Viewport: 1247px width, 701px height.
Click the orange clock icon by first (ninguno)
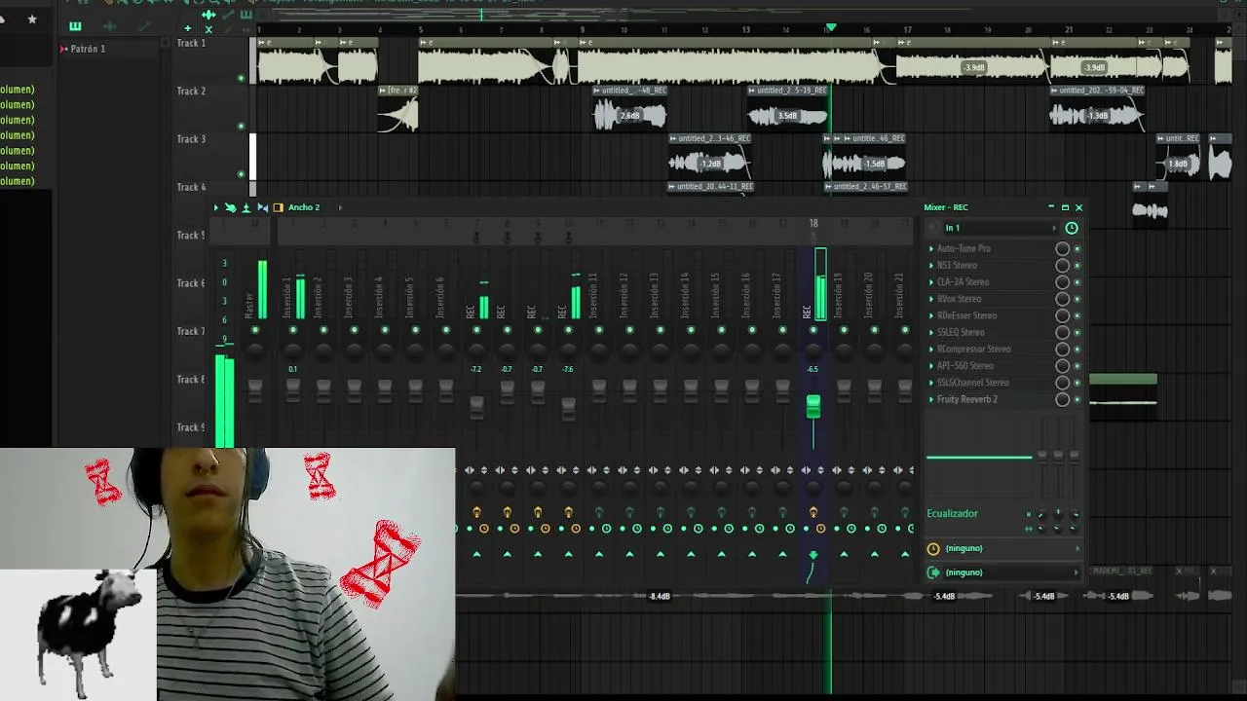933,548
